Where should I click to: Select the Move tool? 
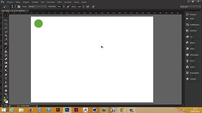coord(6,20)
